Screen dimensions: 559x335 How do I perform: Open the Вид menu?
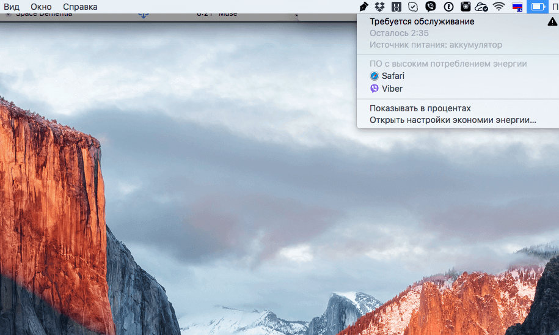click(x=12, y=7)
